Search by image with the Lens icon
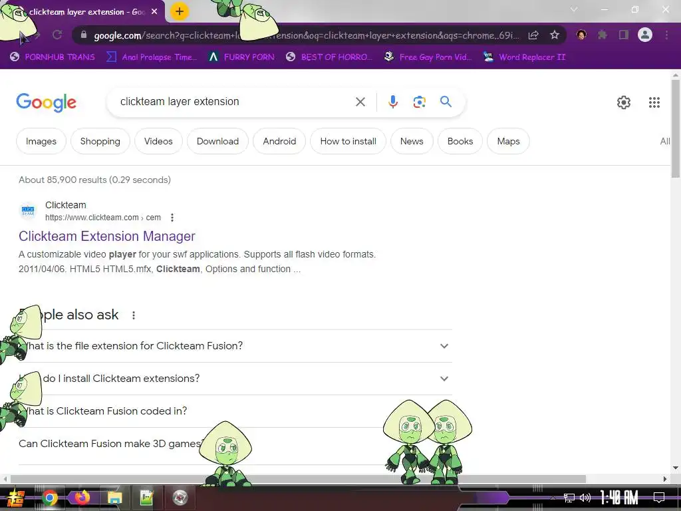This screenshot has height=511, width=681. (x=419, y=102)
